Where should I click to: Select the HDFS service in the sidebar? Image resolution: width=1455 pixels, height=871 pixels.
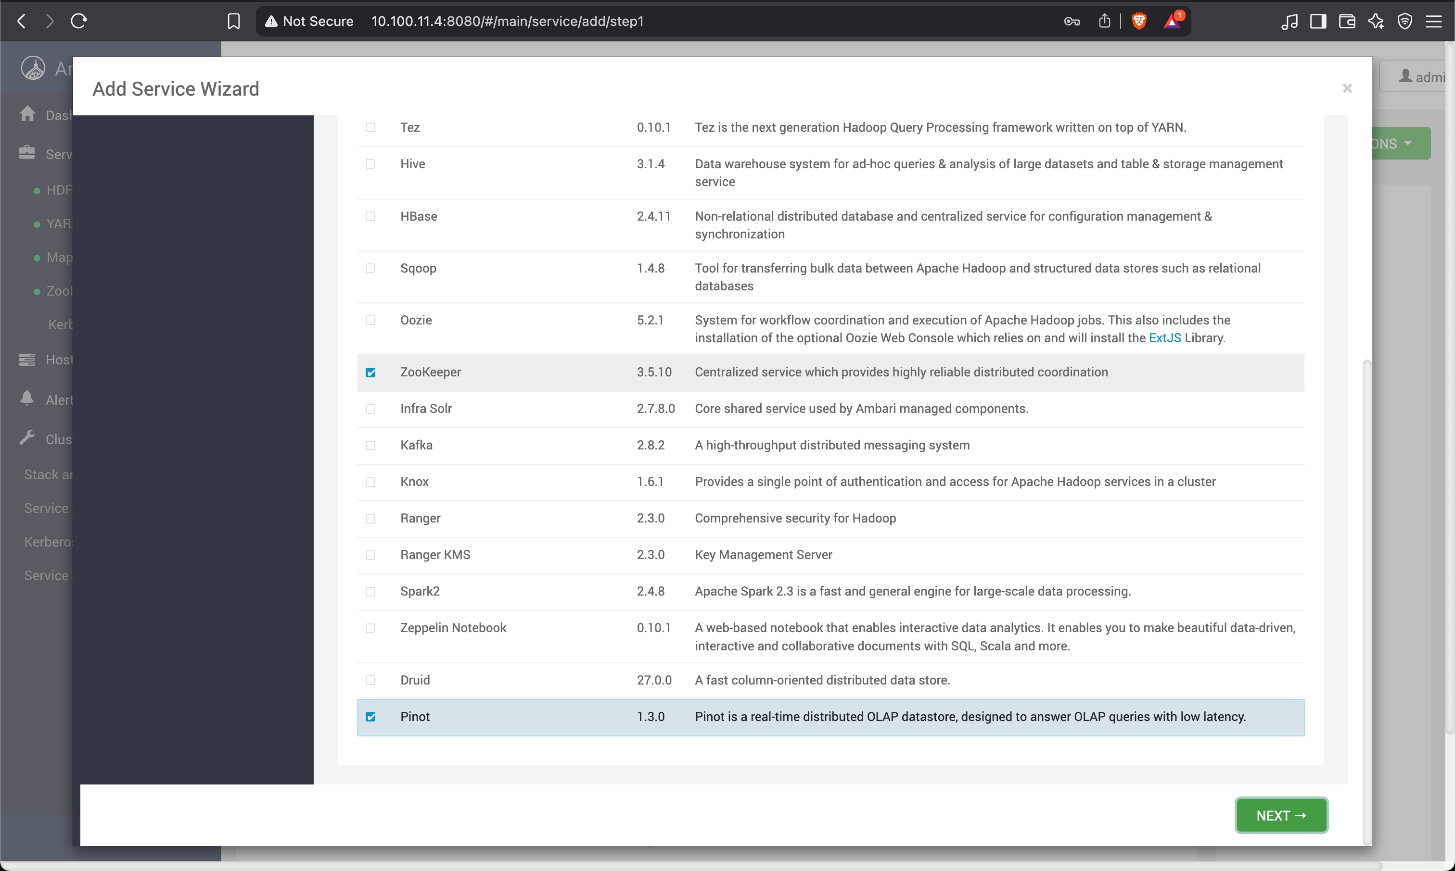click(53, 190)
